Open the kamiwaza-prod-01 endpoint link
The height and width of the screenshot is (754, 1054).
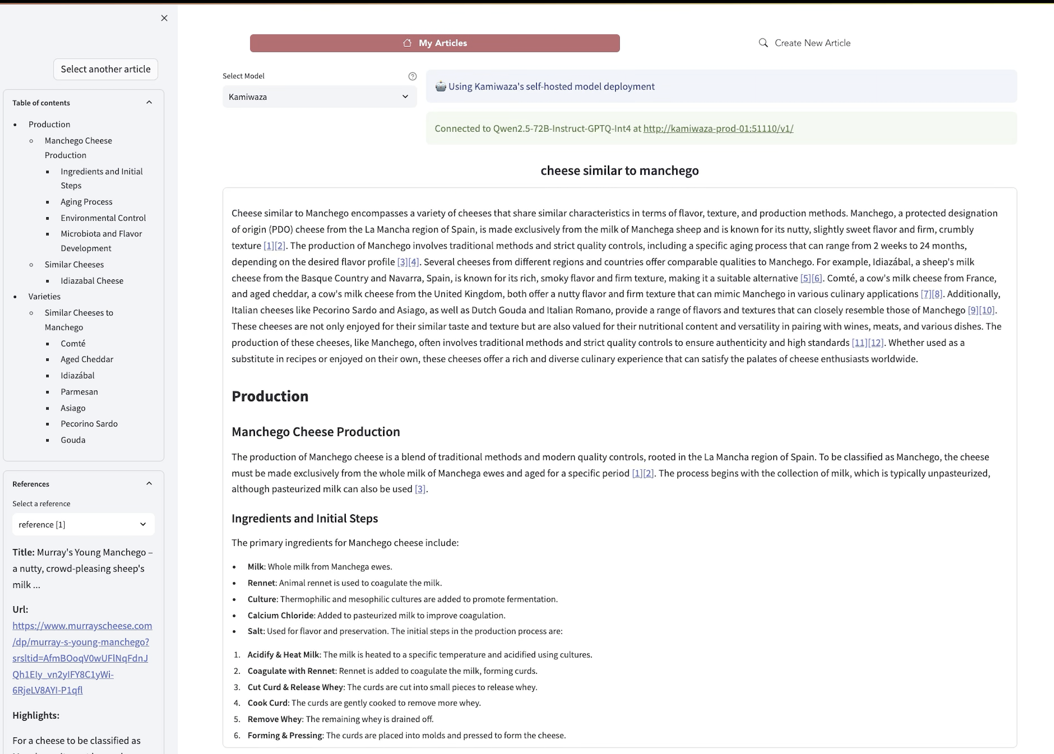click(718, 129)
